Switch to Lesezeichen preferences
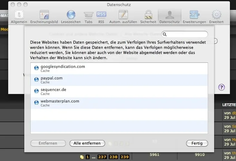 (x=71, y=17)
